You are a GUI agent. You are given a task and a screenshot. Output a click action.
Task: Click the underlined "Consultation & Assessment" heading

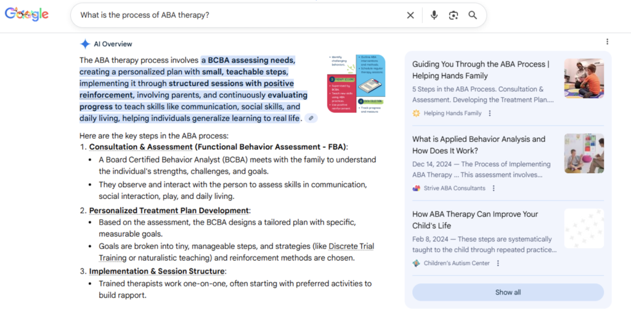141,147
